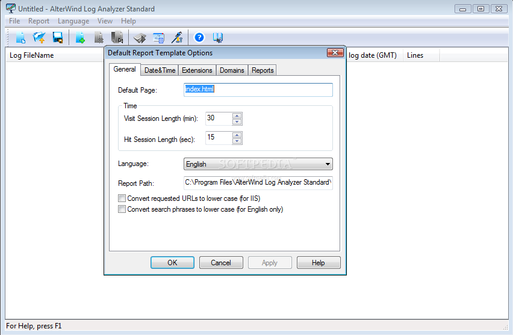
Task: Click into the Default Page field
Action: 258,90
